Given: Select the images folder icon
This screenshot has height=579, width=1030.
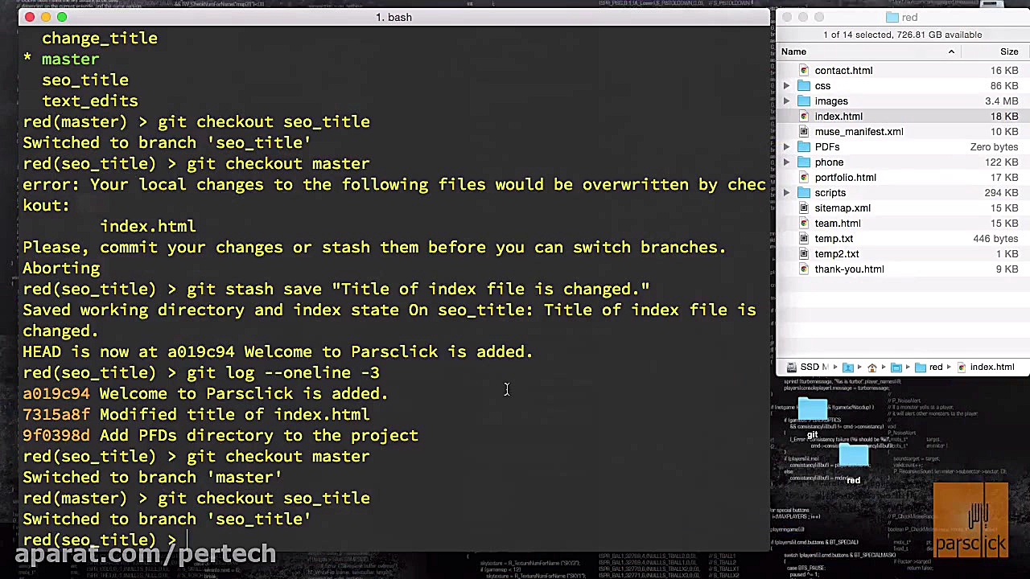Looking at the screenshot, I should [x=804, y=101].
